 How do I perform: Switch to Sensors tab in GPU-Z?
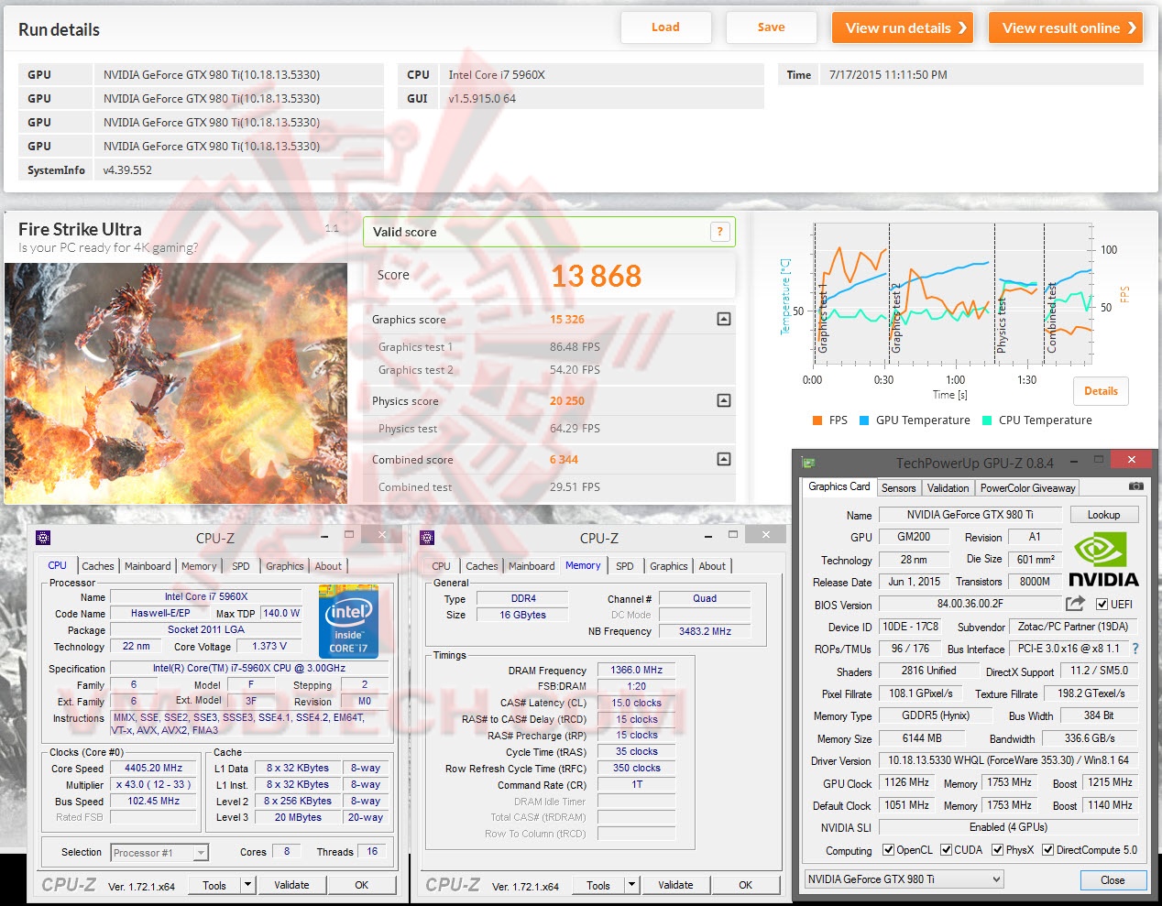[898, 488]
